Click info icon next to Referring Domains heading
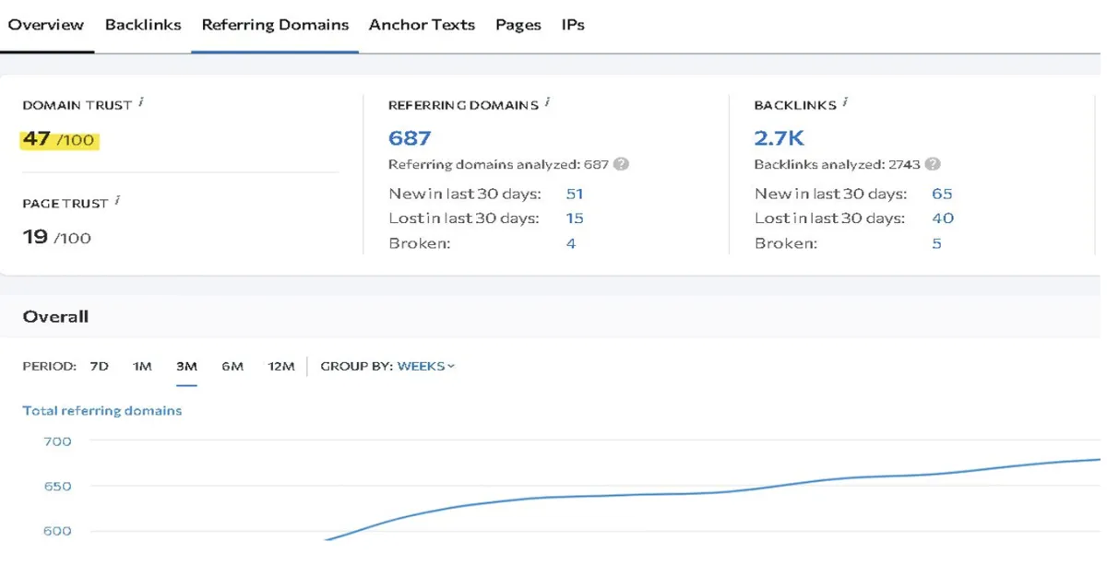 point(547,102)
